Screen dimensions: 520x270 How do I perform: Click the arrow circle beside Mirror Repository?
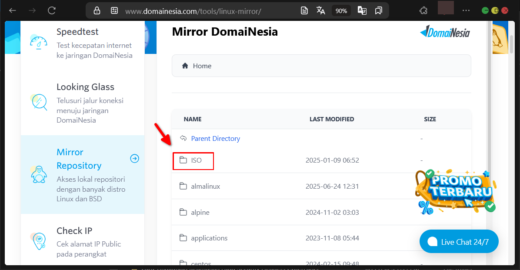tap(135, 159)
